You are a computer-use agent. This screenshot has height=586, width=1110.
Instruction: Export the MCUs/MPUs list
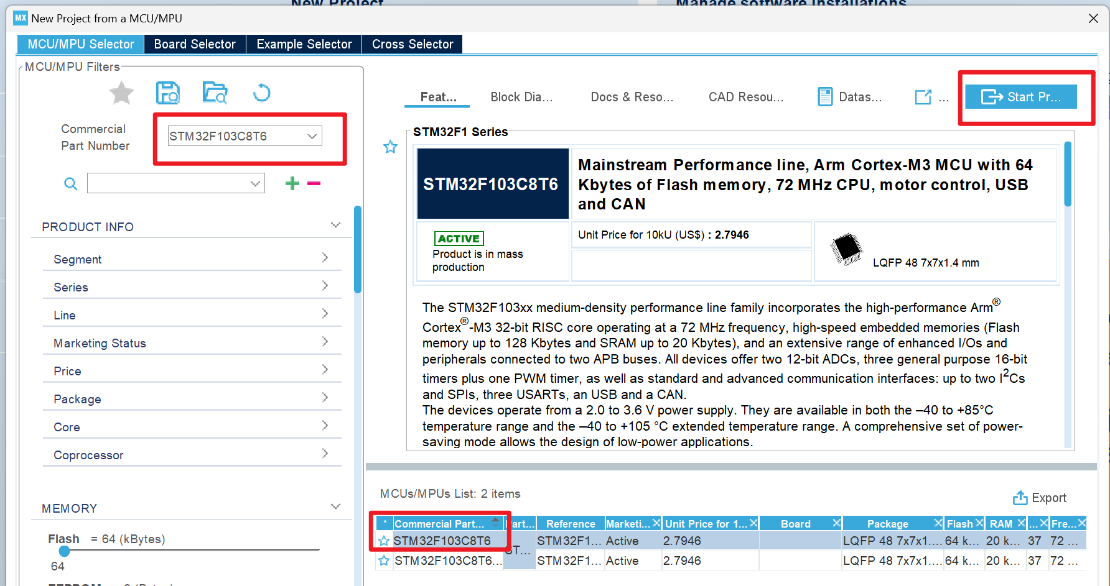[x=1040, y=498]
